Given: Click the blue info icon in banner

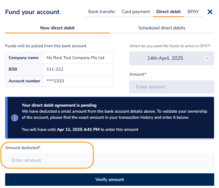Looking at the screenshot, I should [x=15, y=118].
